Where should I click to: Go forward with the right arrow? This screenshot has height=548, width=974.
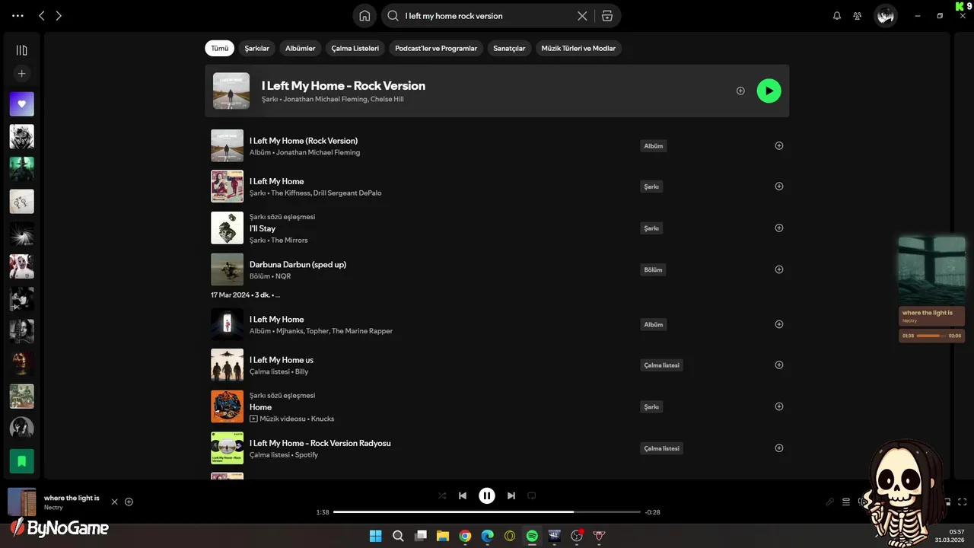pos(59,15)
